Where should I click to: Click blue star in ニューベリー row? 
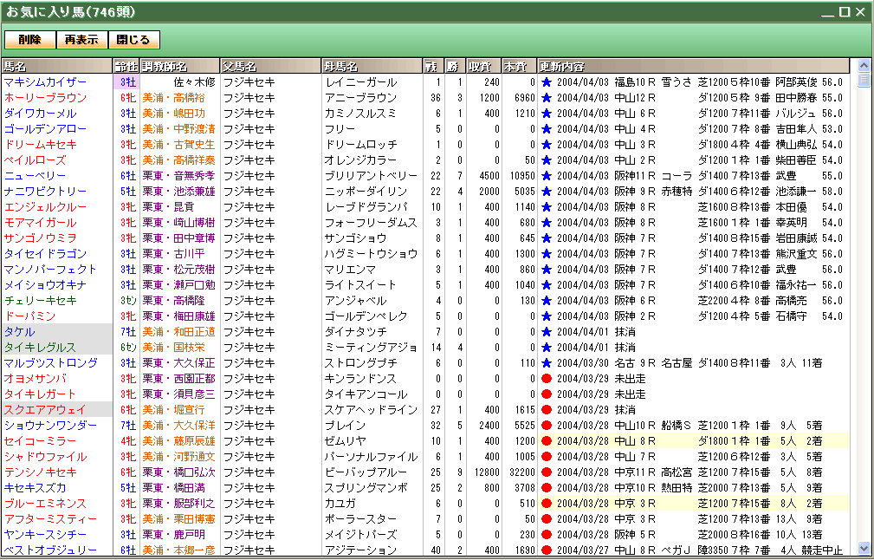(x=547, y=176)
